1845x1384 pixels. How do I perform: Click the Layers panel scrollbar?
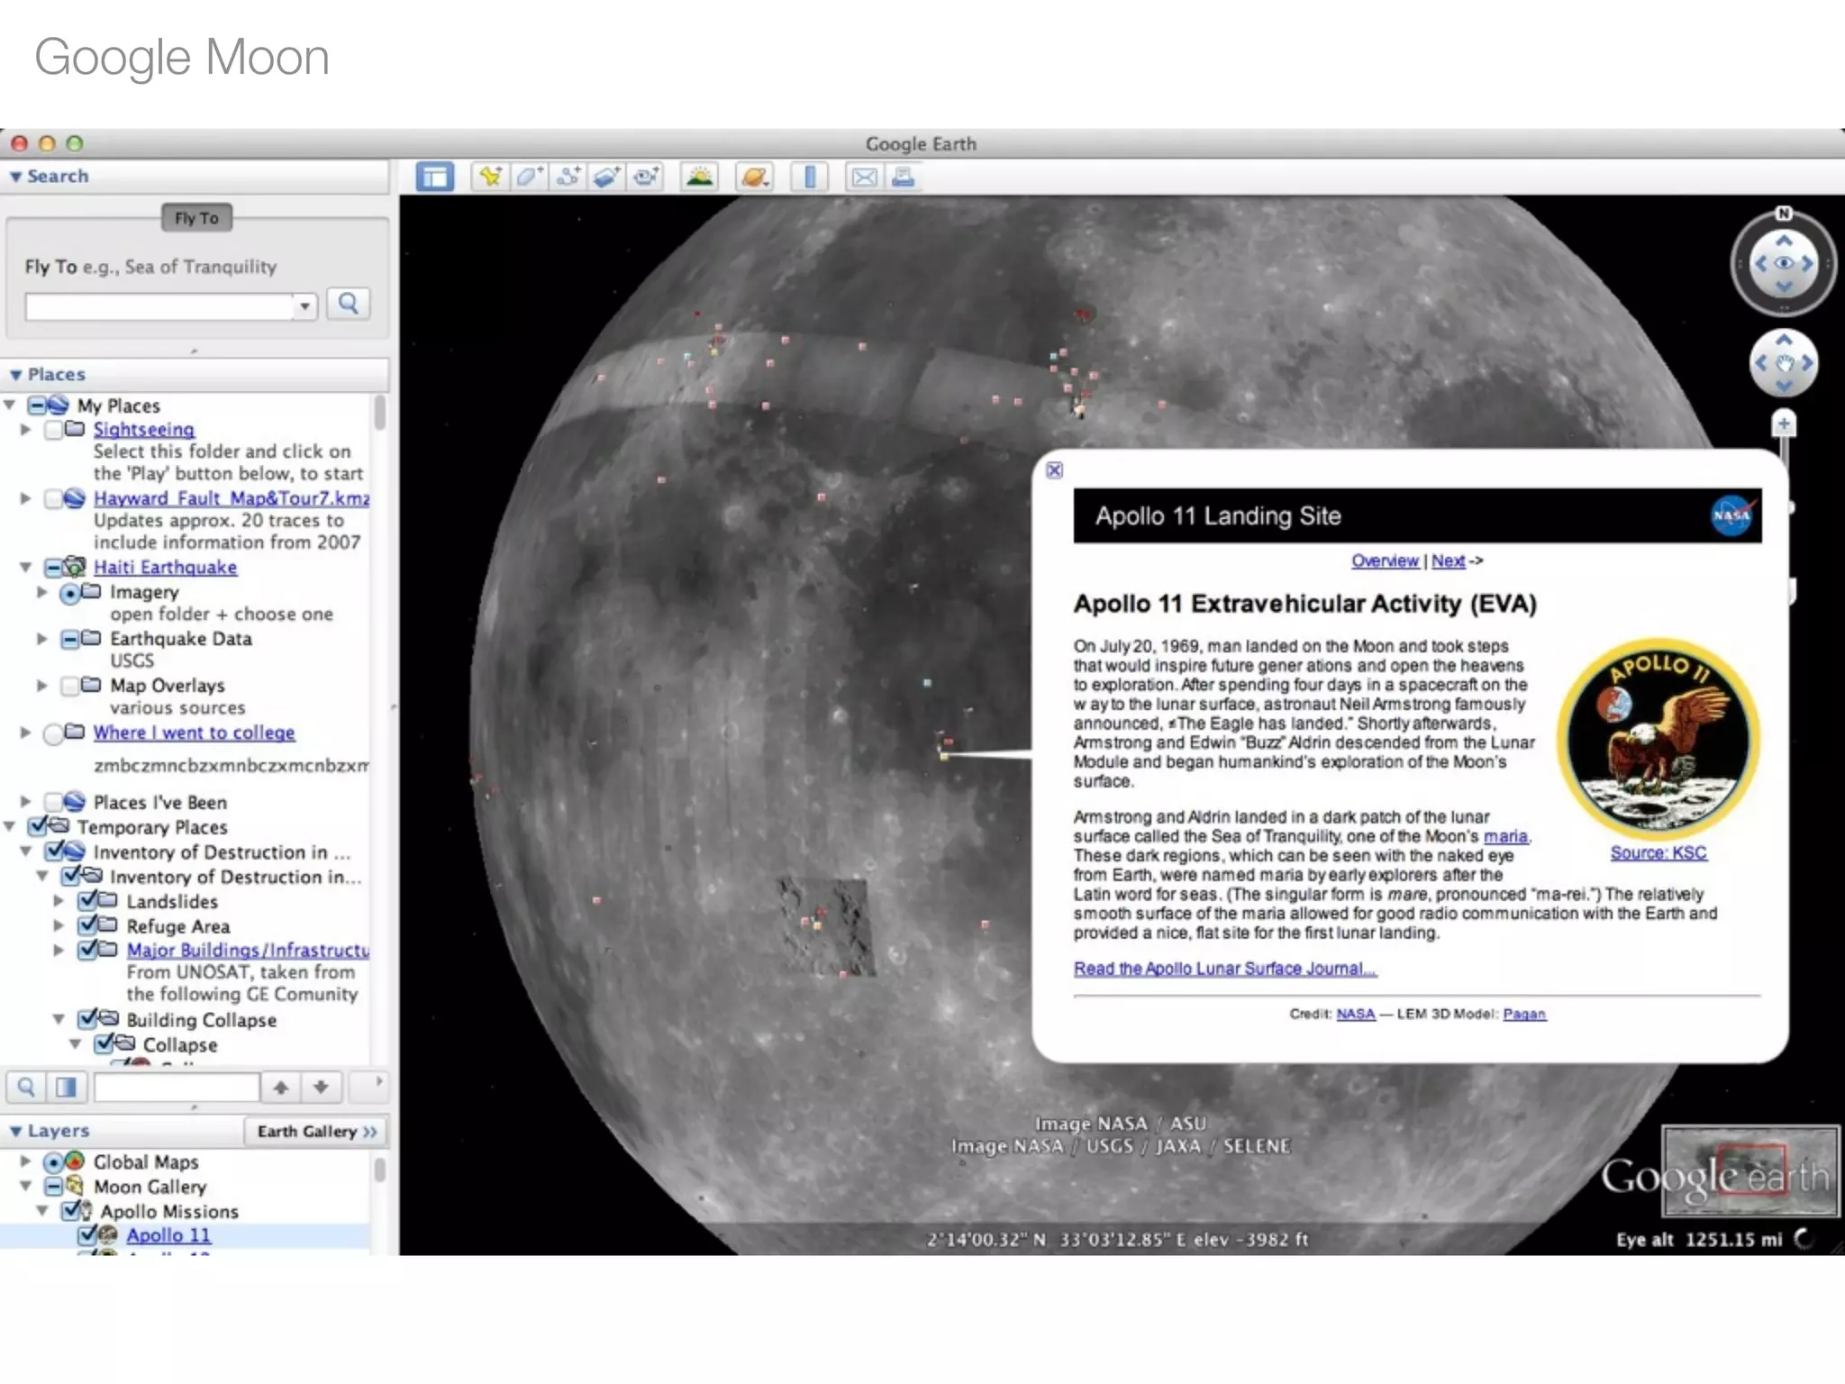tap(380, 1170)
